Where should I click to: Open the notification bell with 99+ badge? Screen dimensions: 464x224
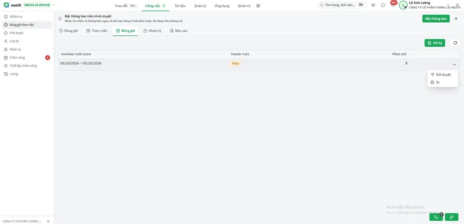point(393,5)
